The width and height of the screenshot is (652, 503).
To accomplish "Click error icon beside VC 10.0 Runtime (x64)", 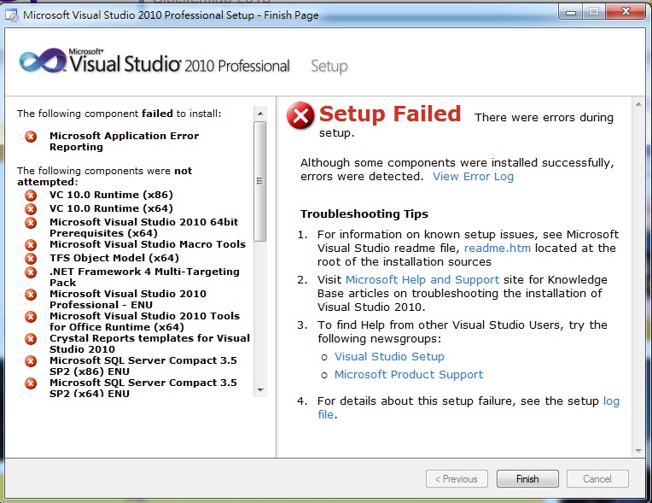I will 31,208.
